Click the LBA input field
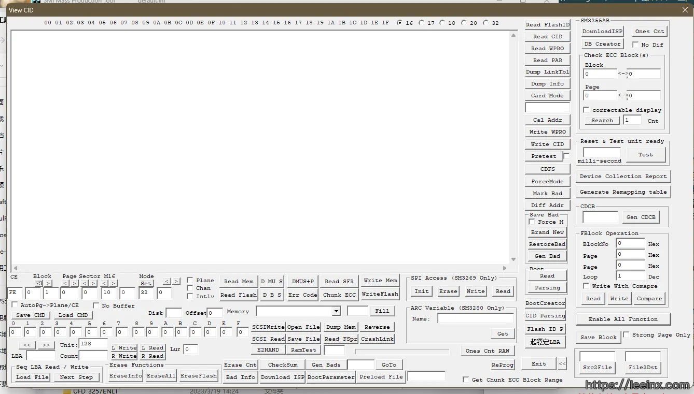This screenshot has height=394, width=694. (x=40, y=356)
